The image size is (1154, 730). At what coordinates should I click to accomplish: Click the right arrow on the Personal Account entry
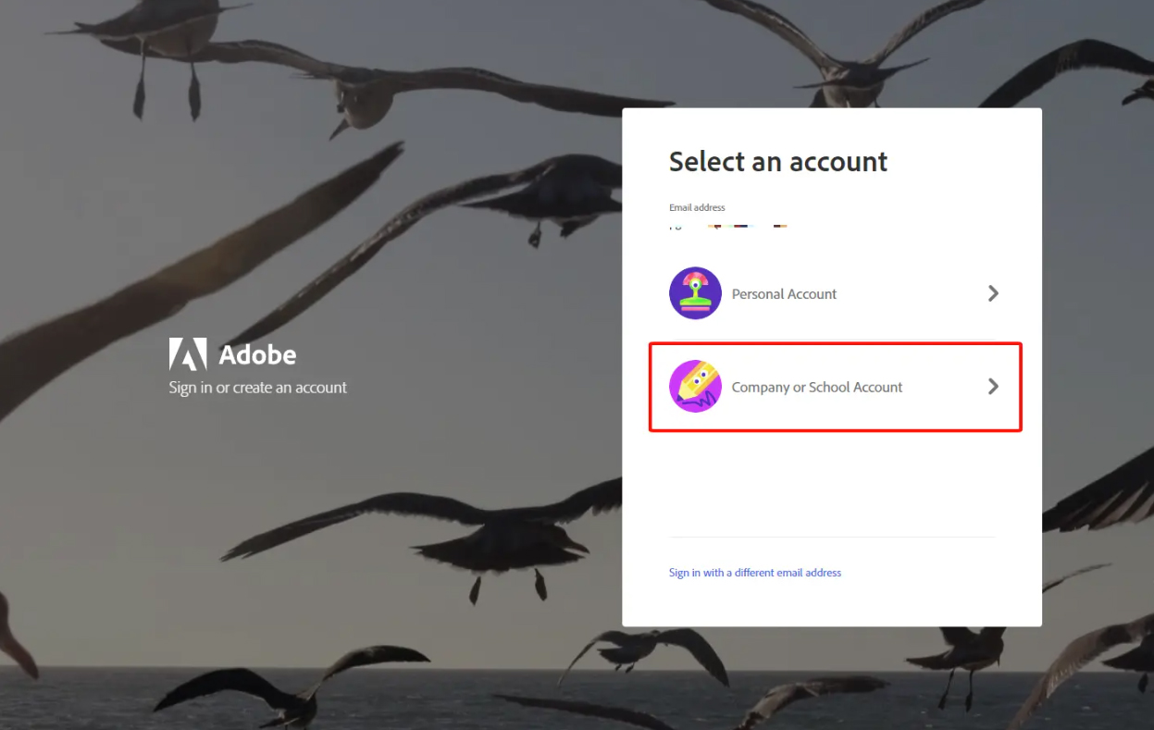click(993, 293)
